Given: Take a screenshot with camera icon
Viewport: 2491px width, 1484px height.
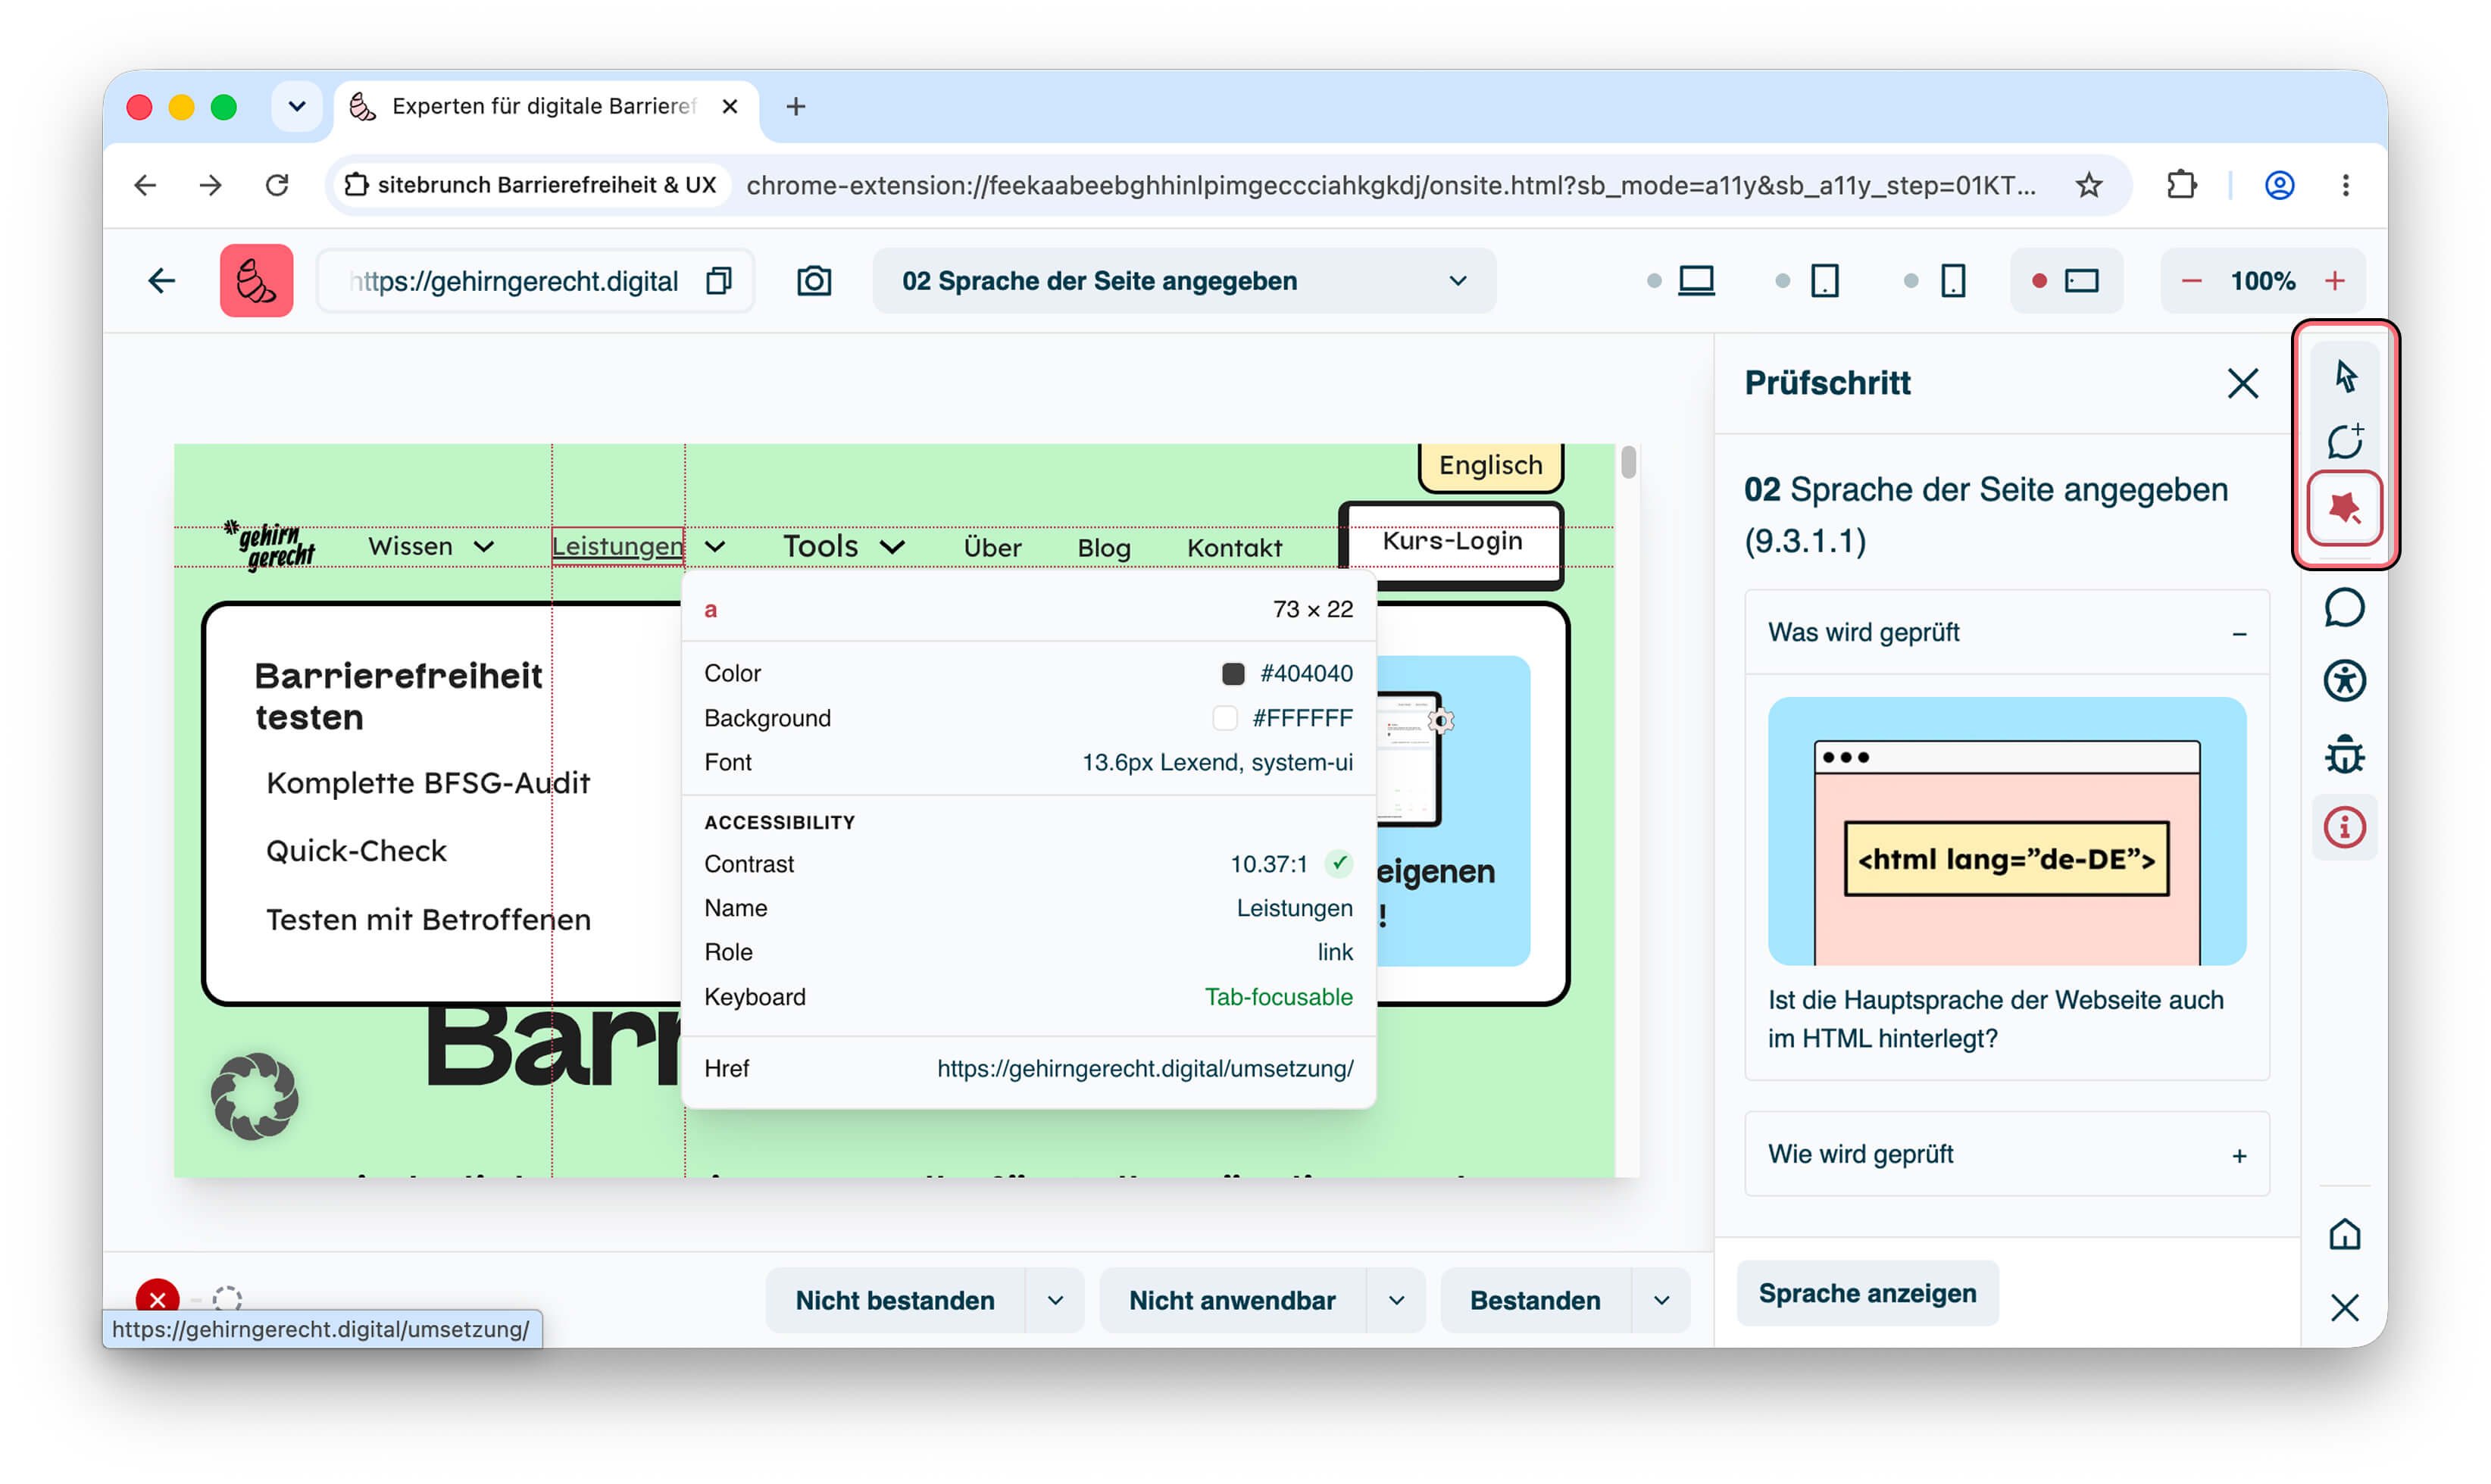Looking at the screenshot, I should pos(814,281).
